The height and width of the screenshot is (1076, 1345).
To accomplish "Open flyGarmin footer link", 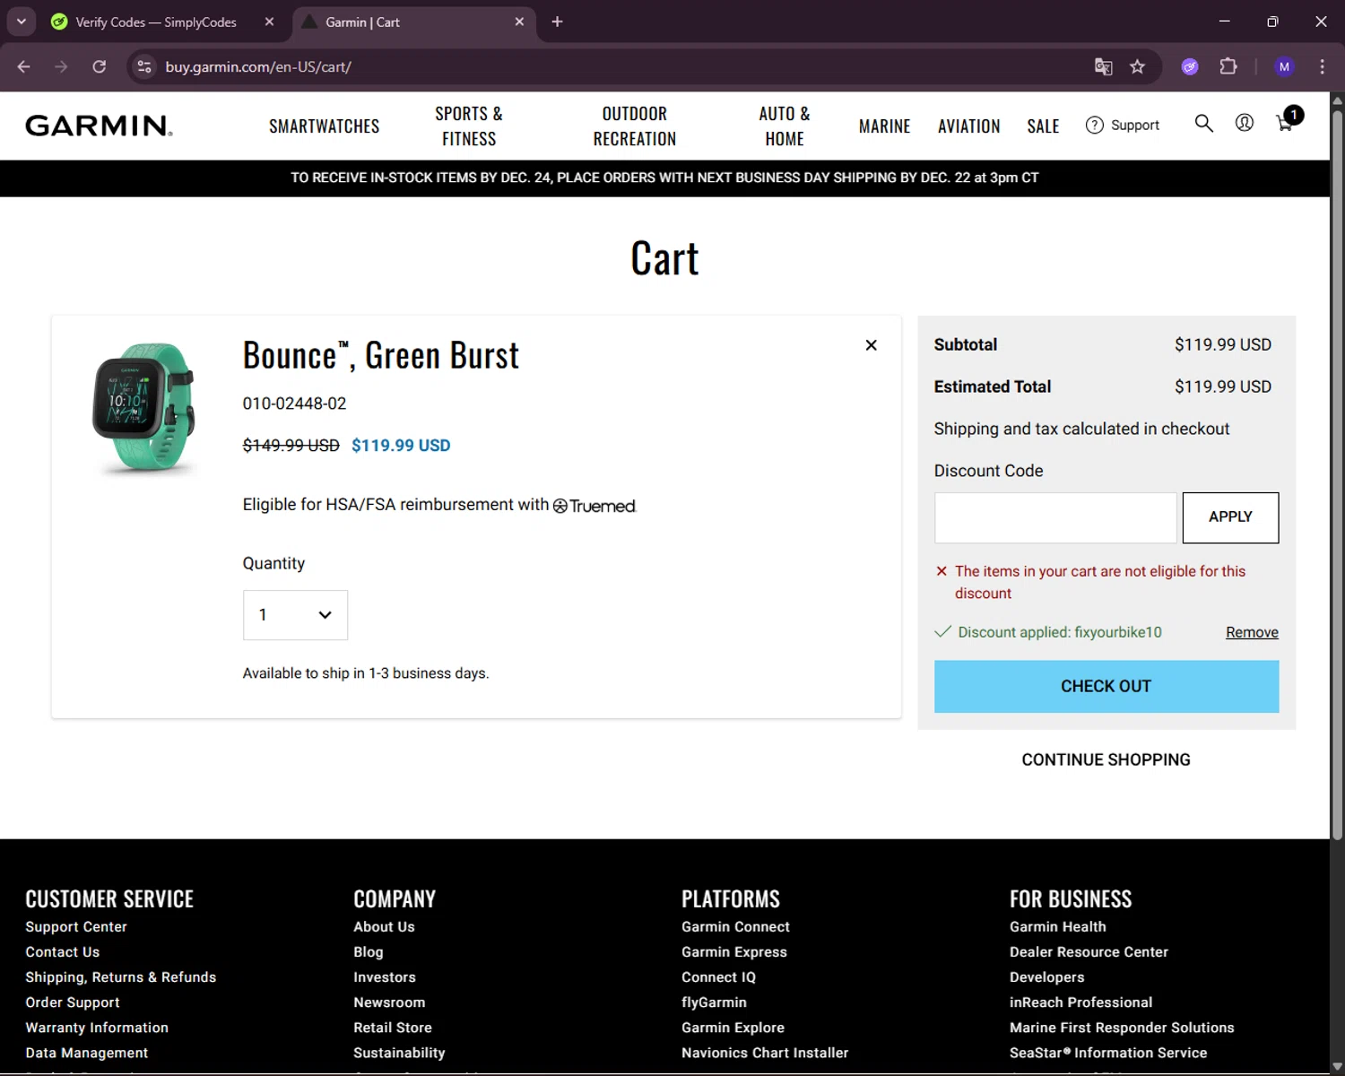I will point(714,1002).
